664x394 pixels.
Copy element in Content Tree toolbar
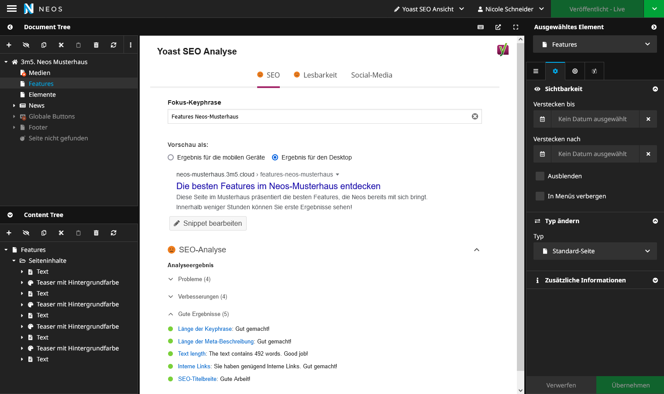tap(44, 233)
